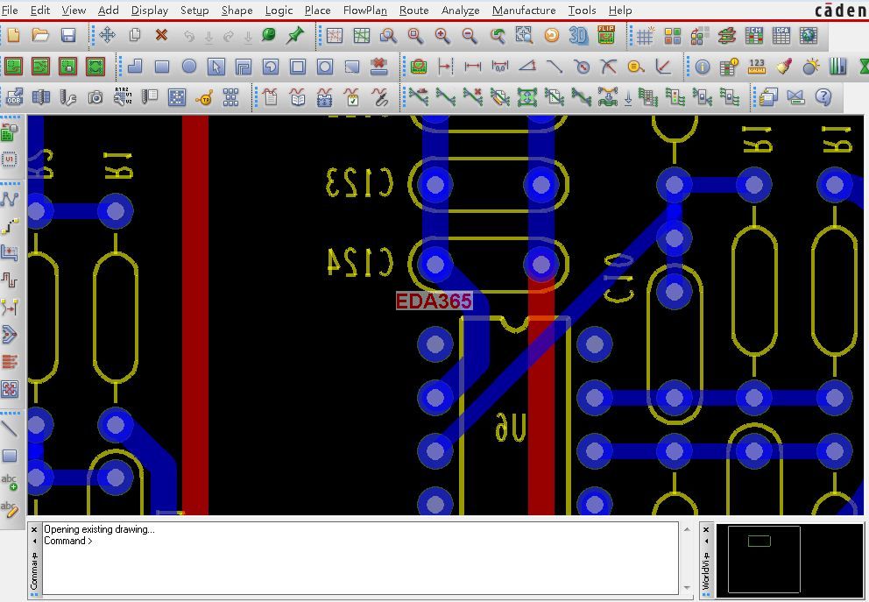The image size is (869, 602).
Task: Click the Save file icon
Action: [67, 36]
